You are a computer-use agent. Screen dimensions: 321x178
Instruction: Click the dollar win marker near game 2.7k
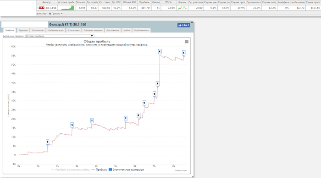pos(72,125)
